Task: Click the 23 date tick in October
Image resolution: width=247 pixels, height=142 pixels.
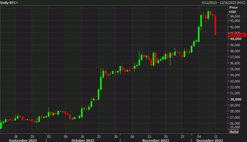Action: point(99,137)
